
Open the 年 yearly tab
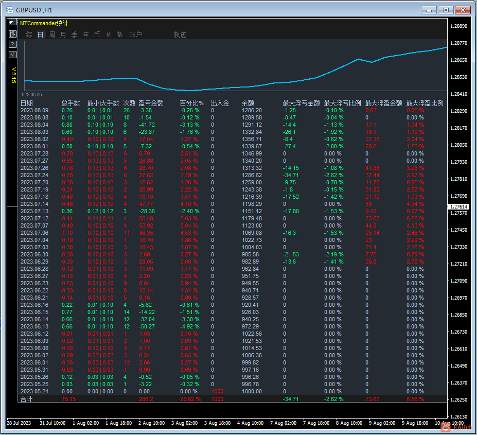[86, 34]
